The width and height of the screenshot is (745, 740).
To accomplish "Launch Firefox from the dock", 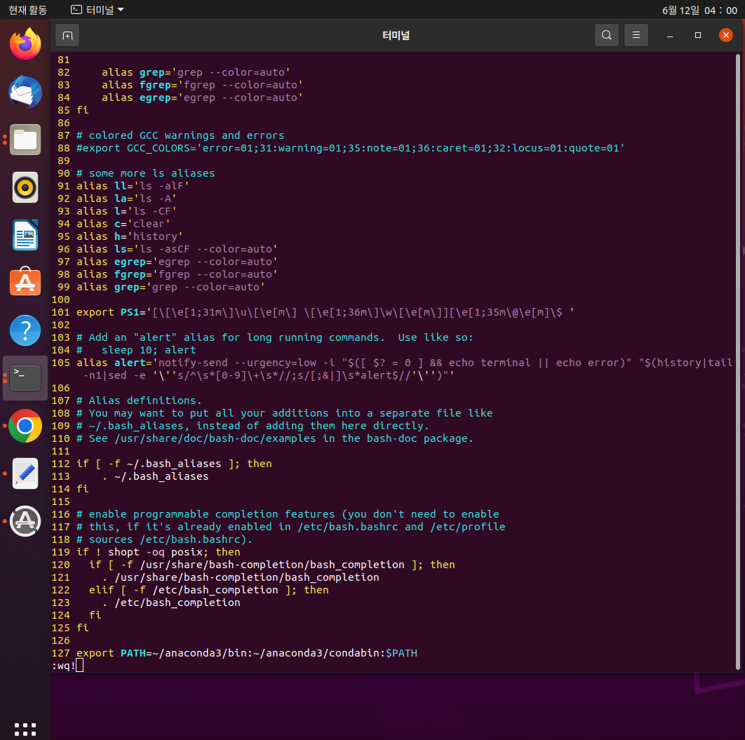I will pos(25,44).
